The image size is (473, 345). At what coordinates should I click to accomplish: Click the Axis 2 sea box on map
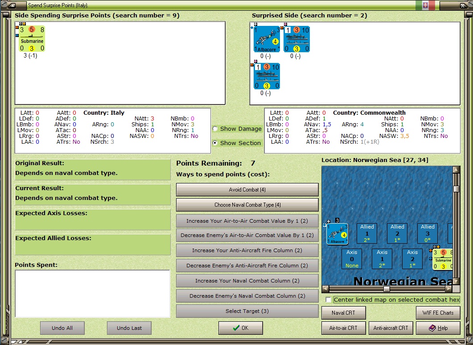pyautogui.click(x=412, y=258)
